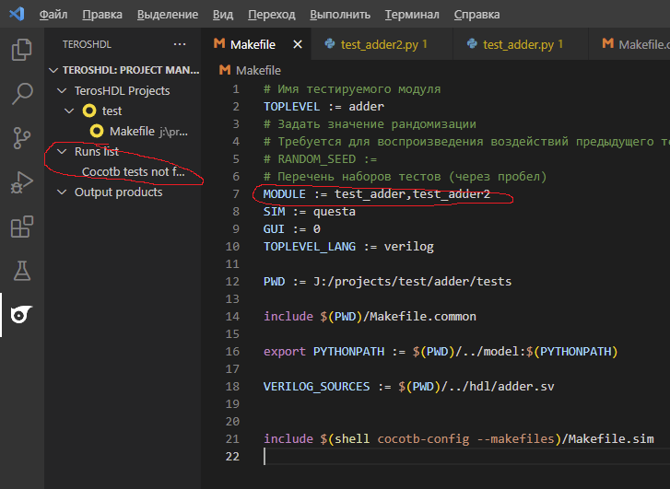Click Python icon on test_adder2.py tab
This screenshot has width=670, height=489.
point(330,43)
